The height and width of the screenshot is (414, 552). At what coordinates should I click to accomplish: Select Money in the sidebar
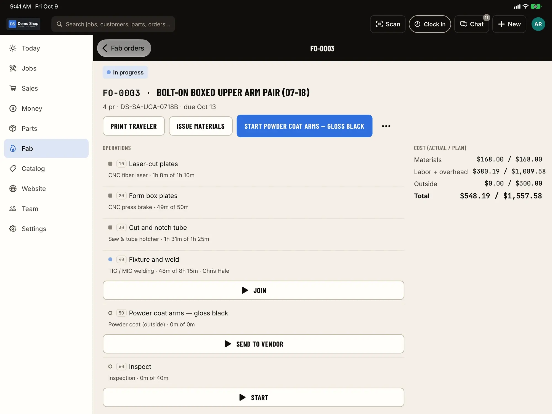[46, 108]
